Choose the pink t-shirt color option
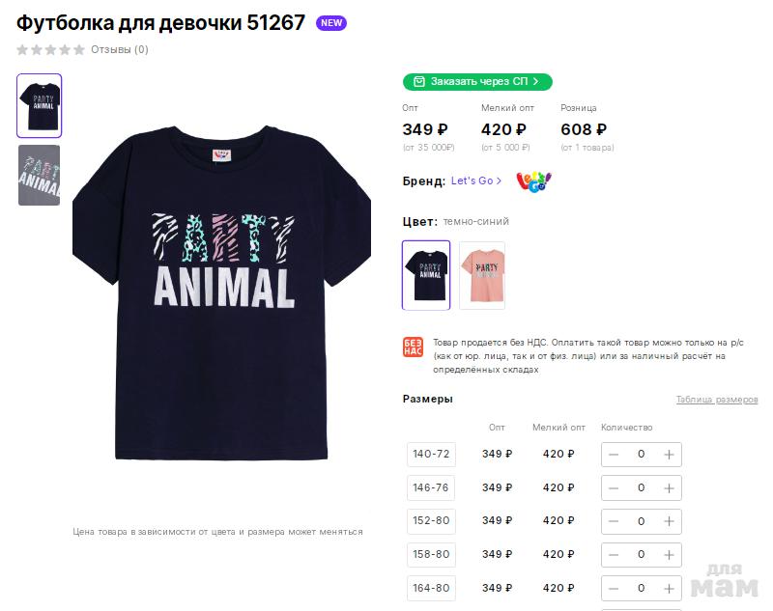 coord(482,275)
